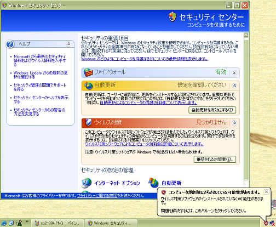Maximize the Security Center window
The width and height of the screenshot is (276, 227).
tap(237, 5)
